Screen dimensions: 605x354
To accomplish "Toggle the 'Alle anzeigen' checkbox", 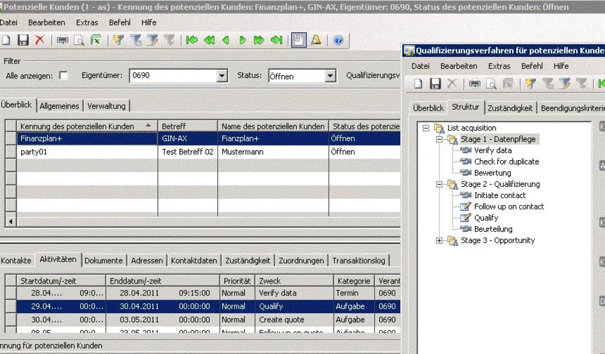I will click(64, 76).
